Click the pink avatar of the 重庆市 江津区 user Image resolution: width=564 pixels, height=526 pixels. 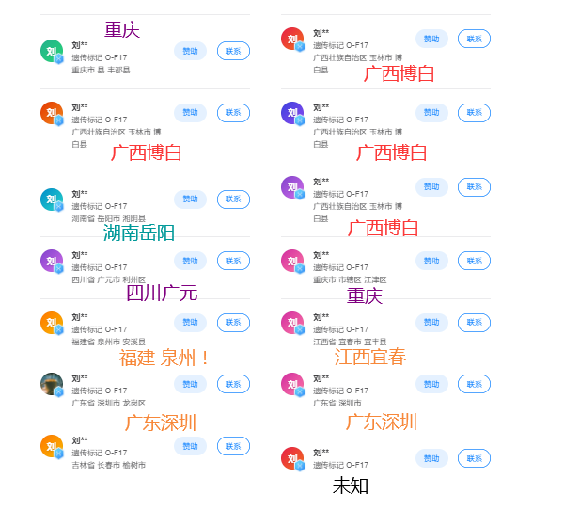click(292, 261)
